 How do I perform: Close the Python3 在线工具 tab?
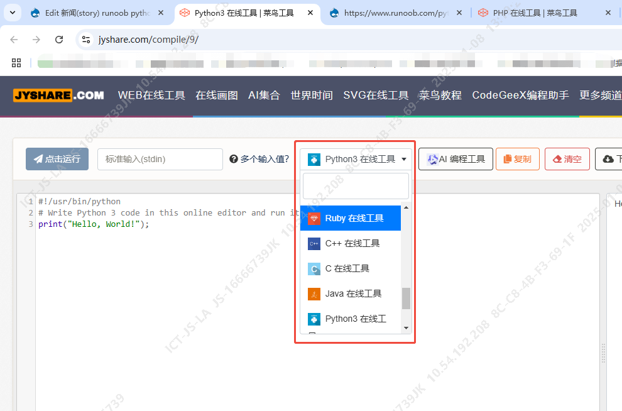(310, 13)
